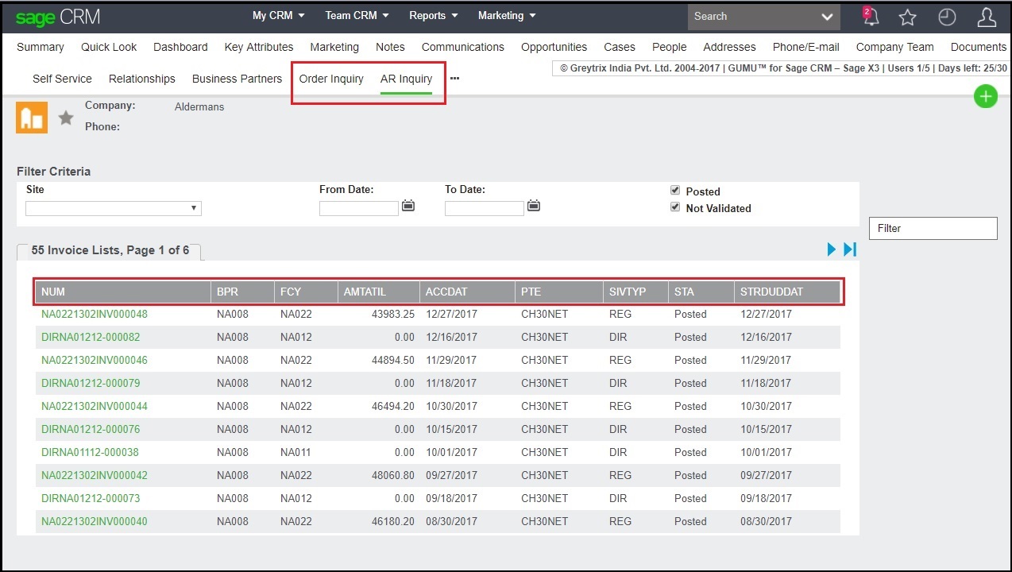Expand the Team CRM menu
This screenshot has height=572, width=1012.
point(357,15)
